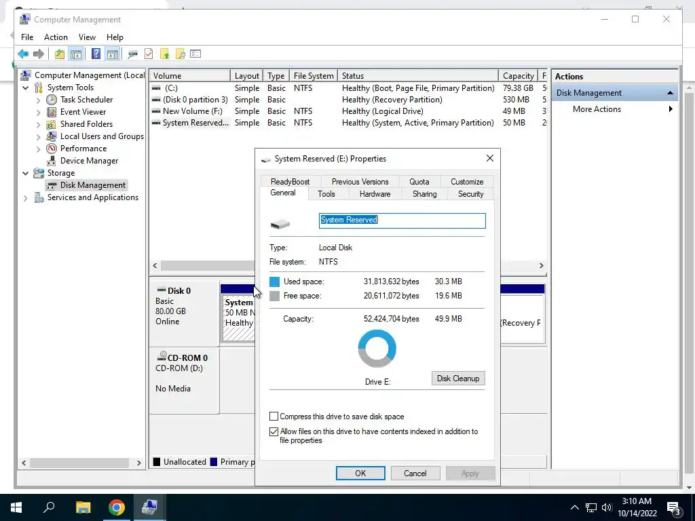695x521 pixels.
Task: Open the Action menu
Action: tap(56, 37)
